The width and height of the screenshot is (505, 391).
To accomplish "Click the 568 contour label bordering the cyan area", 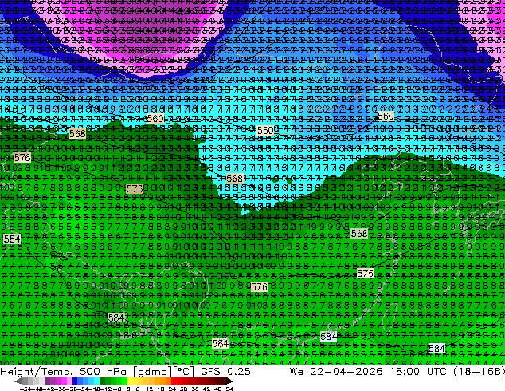I will [x=234, y=178].
